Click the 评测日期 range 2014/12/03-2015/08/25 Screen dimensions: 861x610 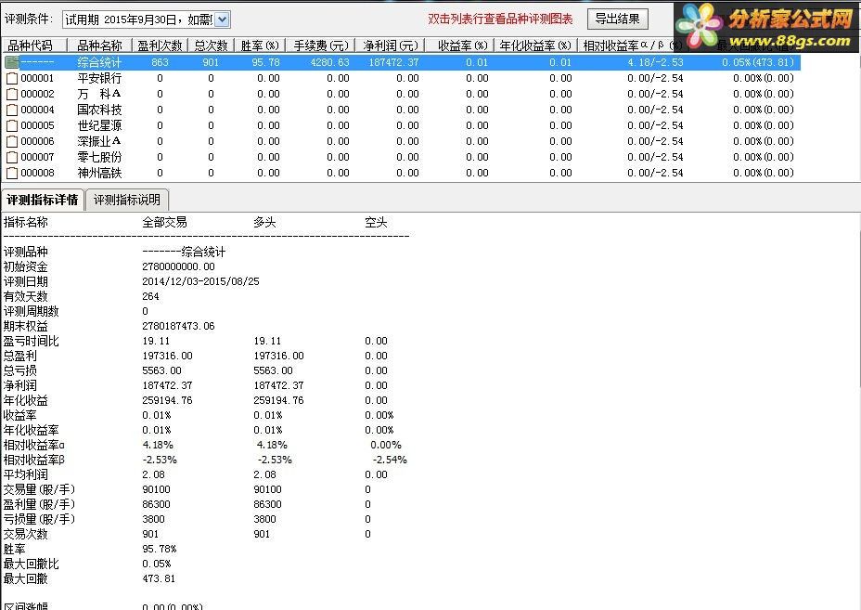(x=200, y=281)
